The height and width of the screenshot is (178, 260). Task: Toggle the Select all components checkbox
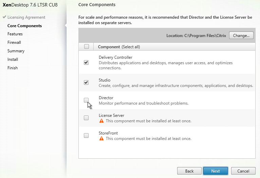(x=86, y=47)
